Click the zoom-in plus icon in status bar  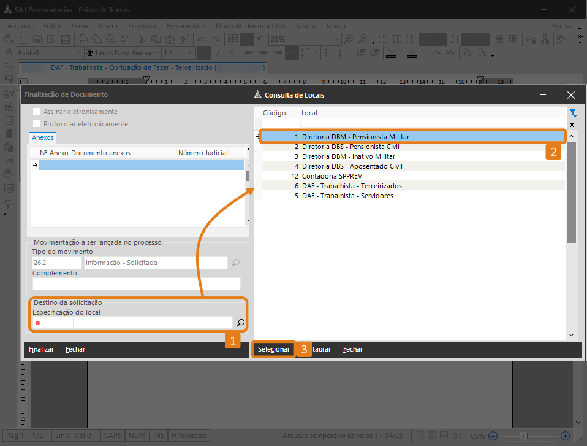(566, 436)
